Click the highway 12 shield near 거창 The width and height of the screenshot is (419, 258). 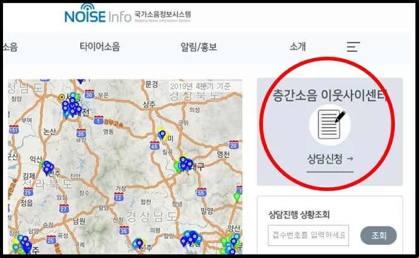119,198
